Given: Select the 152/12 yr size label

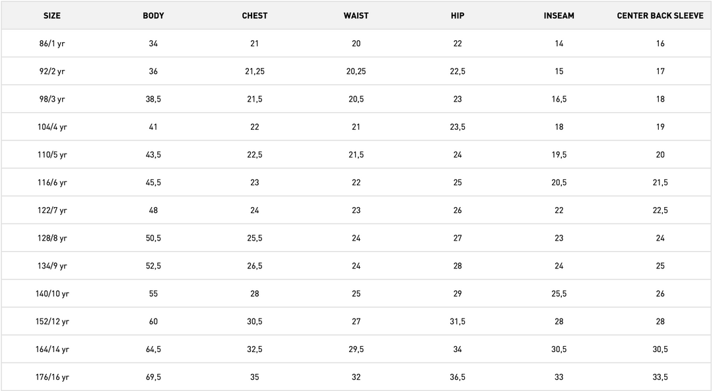Looking at the screenshot, I should [52, 322].
